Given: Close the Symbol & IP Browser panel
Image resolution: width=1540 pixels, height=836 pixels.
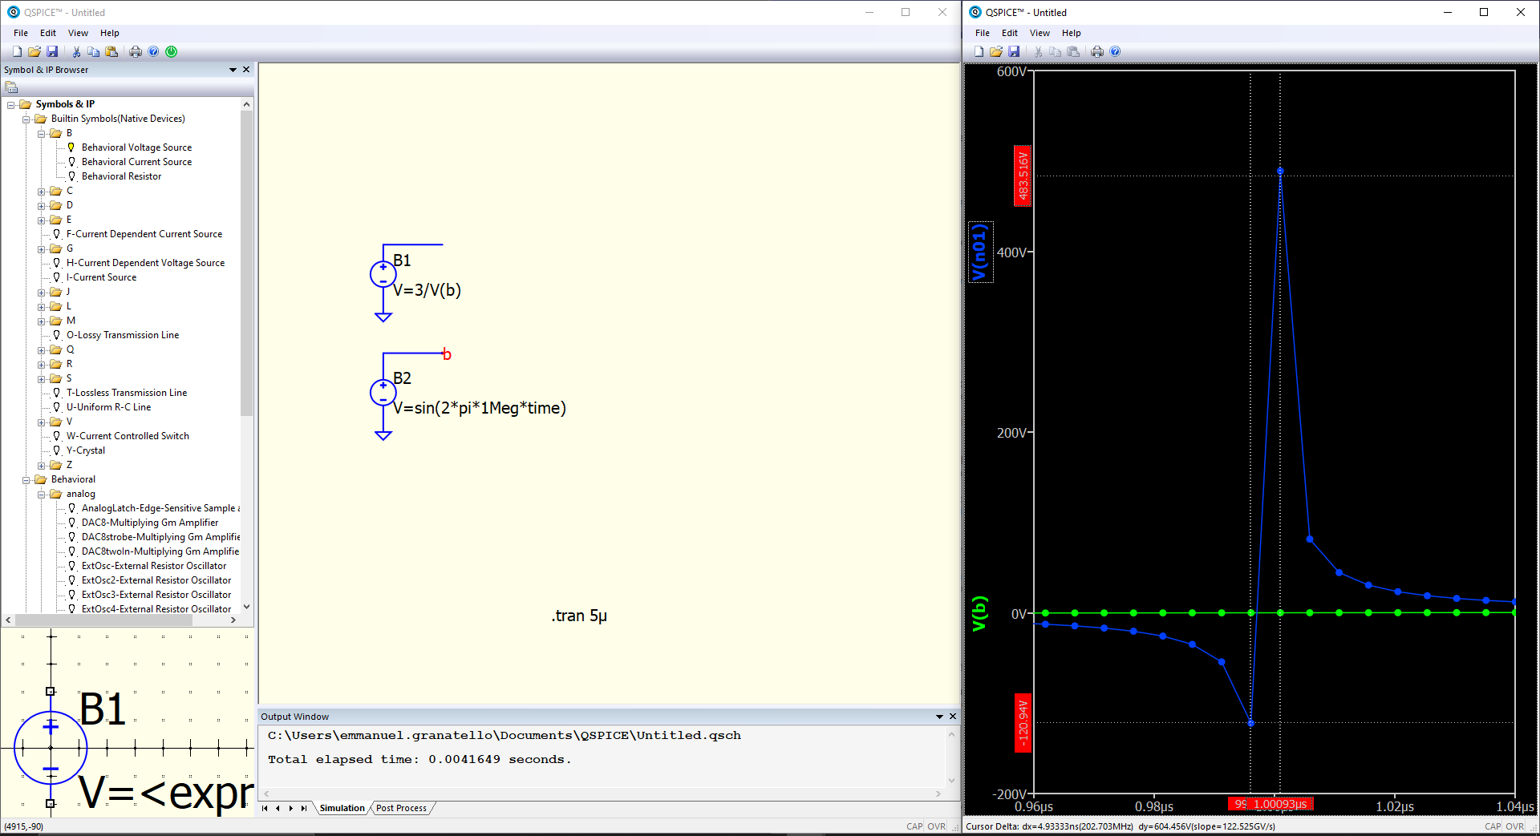Looking at the screenshot, I should [246, 70].
